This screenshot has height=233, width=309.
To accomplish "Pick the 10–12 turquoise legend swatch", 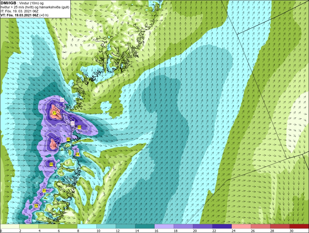I will pyautogui.click(x=106, y=226).
